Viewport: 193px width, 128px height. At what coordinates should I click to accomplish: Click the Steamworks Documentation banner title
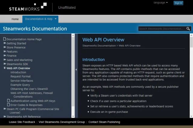35,29
